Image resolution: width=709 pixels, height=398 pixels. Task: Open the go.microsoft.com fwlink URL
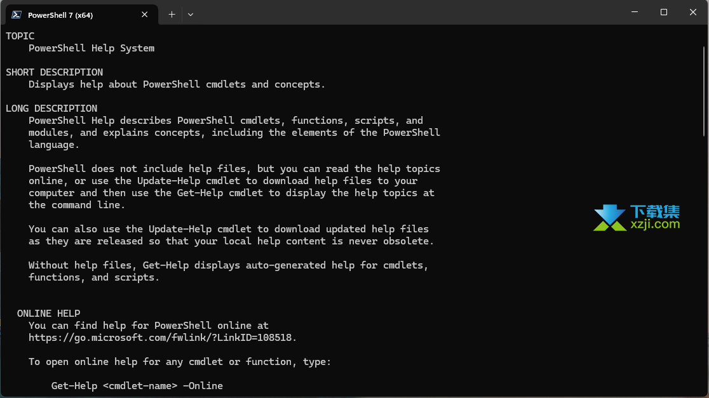point(161,338)
